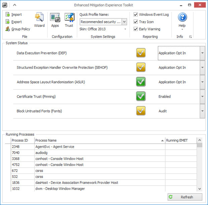Screen dimensions: 208x205
Task: Click the Data Execution Prevention (DEP) label
Action: pos(42,53)
